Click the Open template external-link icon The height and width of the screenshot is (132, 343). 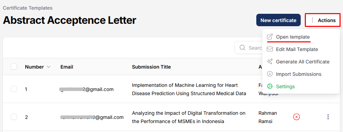click(270, 37)
